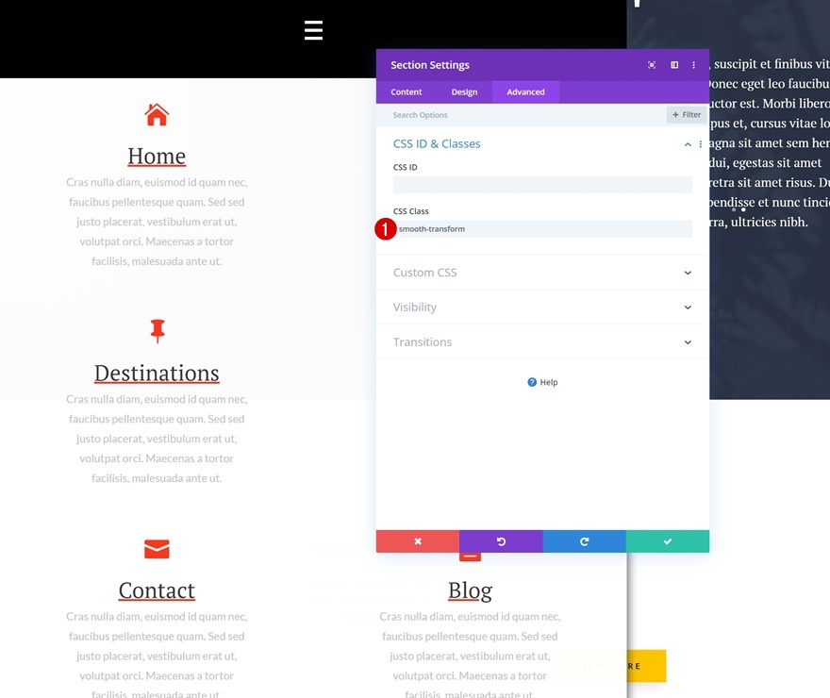Image resolution: width=830 pixels, height=698 pixels.
Task: Expand the Transitions section
Action: [542, 341]
